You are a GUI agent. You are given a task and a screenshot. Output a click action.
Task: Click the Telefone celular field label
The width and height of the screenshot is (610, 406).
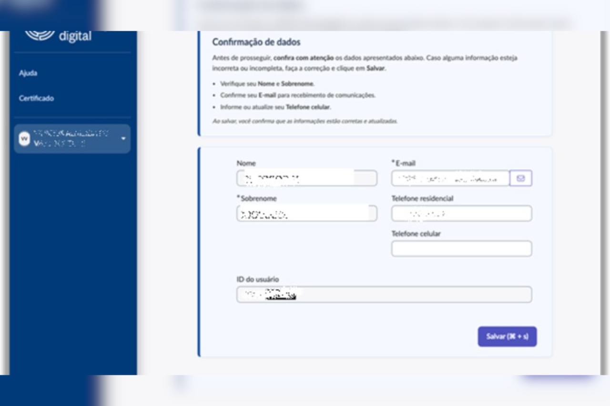pyautogui.click(x=416, y=234)
